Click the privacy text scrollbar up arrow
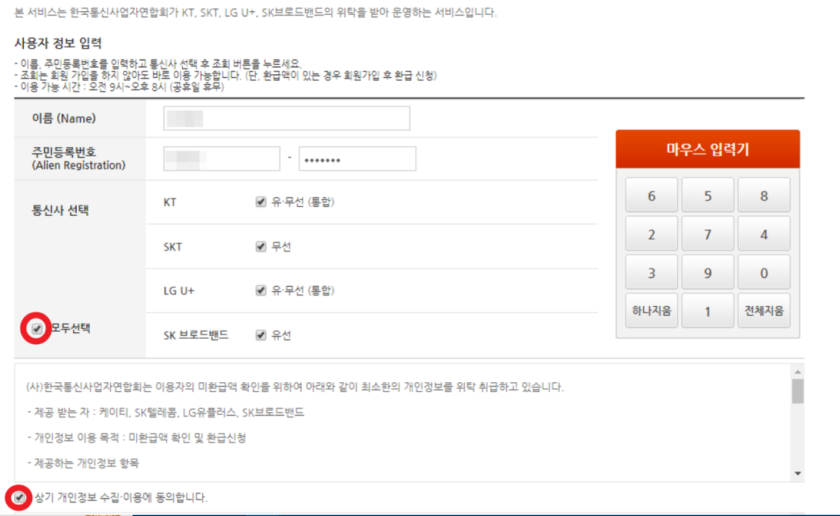This screenshot has width=840, height=516. point(798,372)
